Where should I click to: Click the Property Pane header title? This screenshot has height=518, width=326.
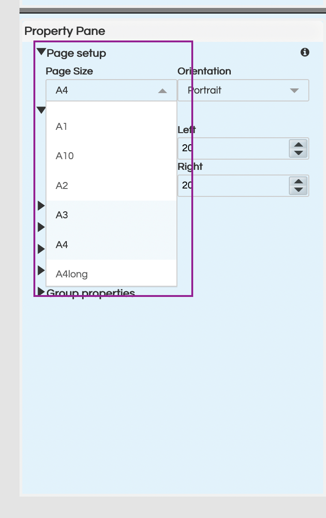[65, 31]
